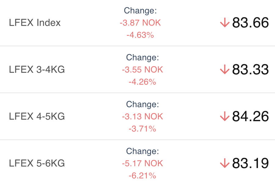Open the LFEX 5-6KG label
The width and height of the screenshot is (275, 186).
pyautogui.click(x=37, y=163)
